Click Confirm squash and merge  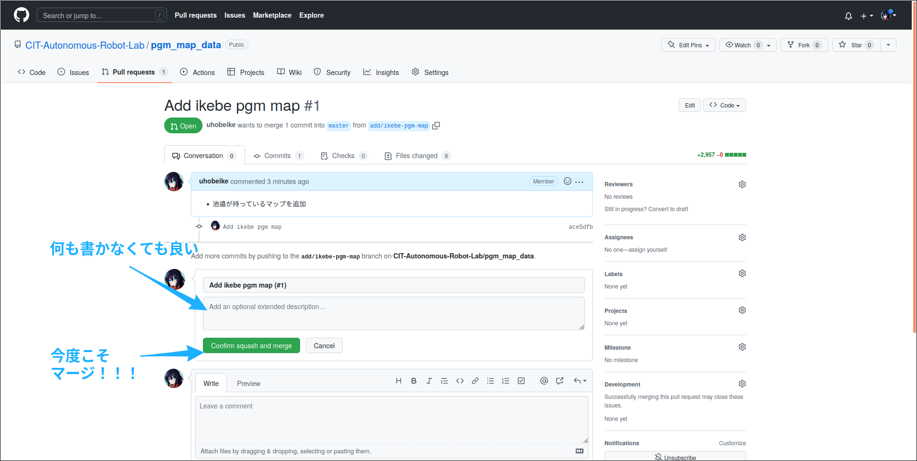click(x=251, y=345)
